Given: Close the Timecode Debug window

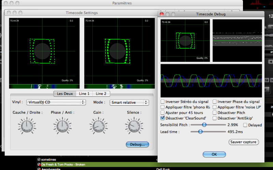Looking at the screenshot, I should click(x=161, y=14).
